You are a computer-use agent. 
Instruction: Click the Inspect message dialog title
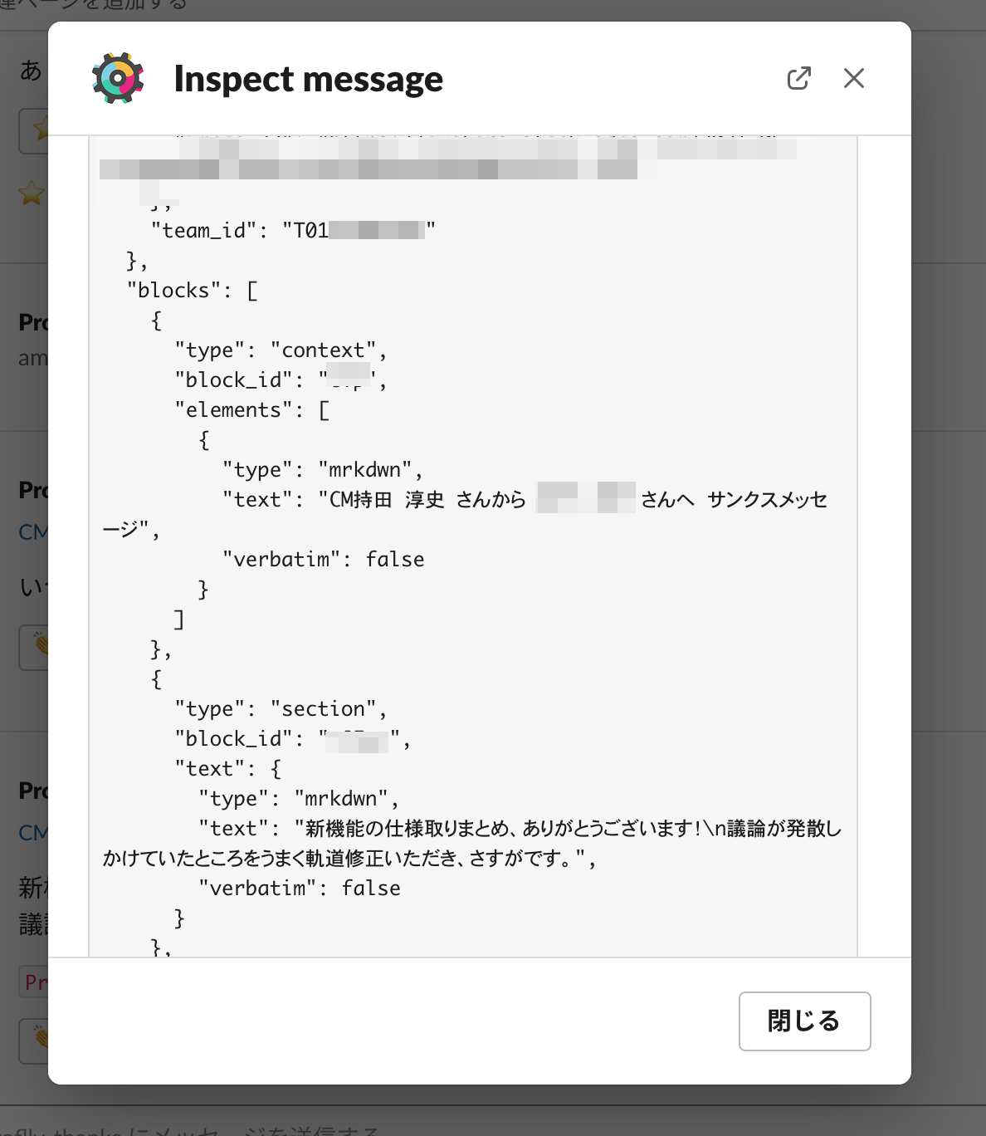click(308, 79)
